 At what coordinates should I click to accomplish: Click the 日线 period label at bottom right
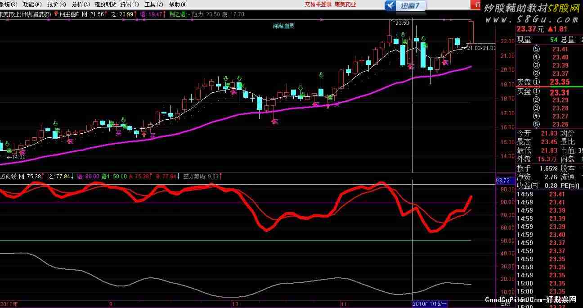[505, 303]
